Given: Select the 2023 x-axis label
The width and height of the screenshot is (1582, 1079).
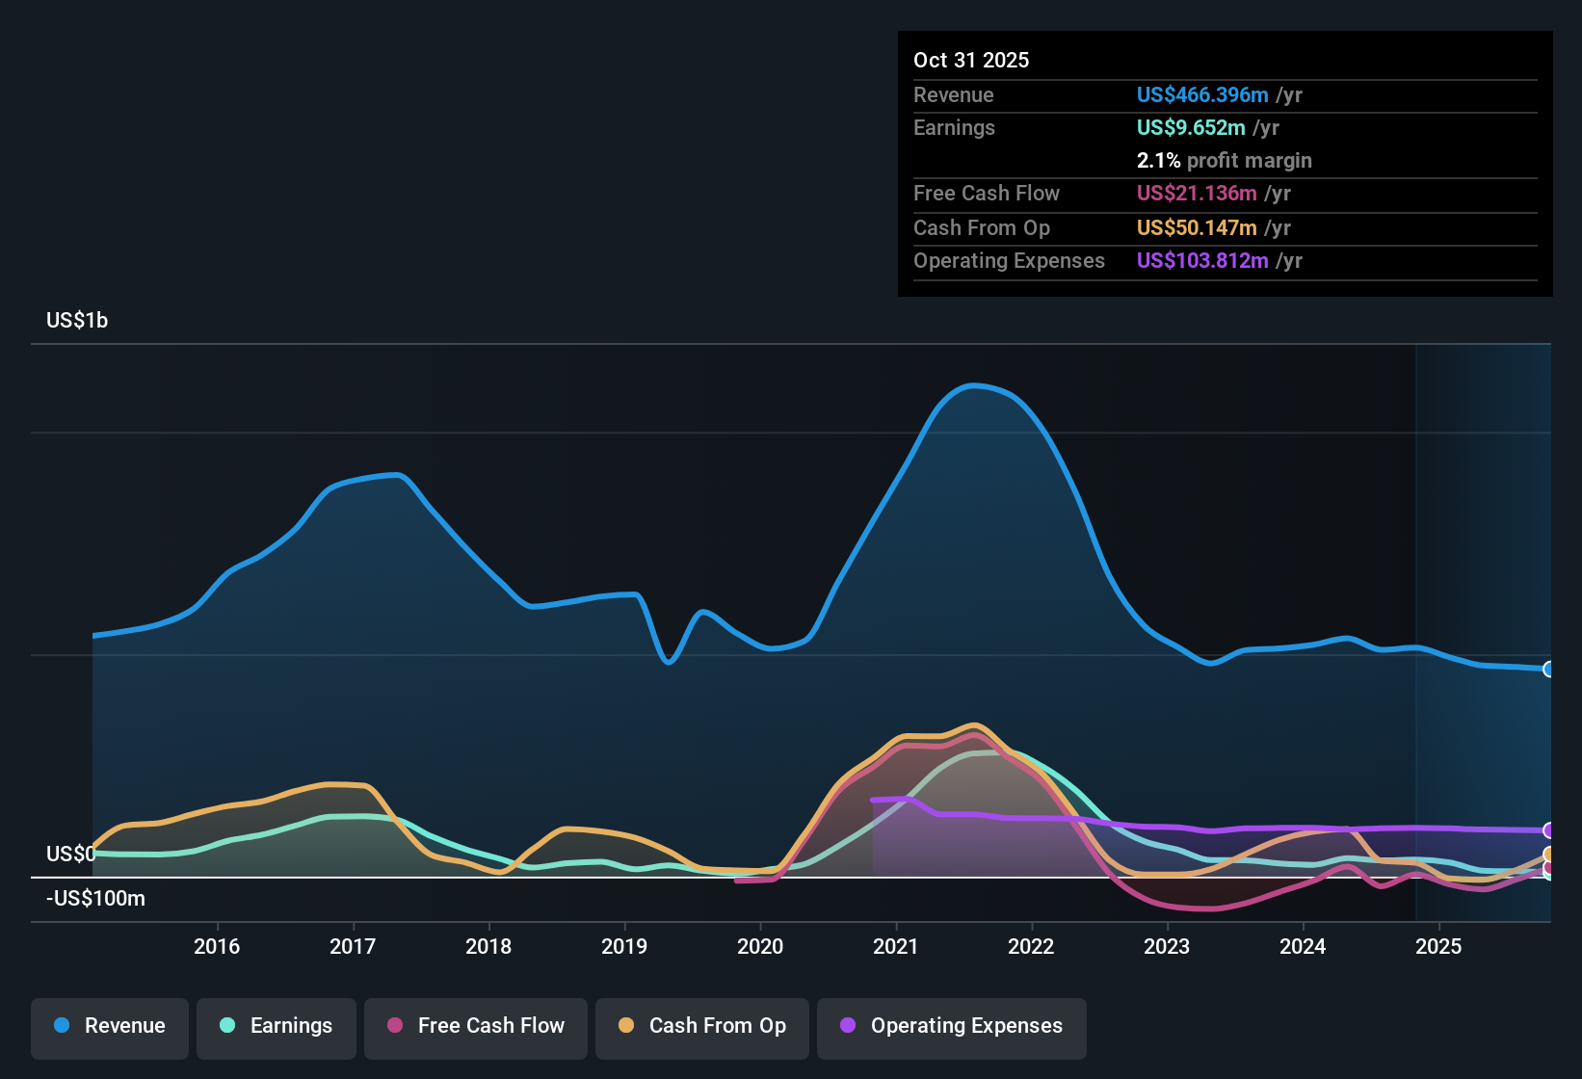Looking at the screenshot, I should (1167, 946).
